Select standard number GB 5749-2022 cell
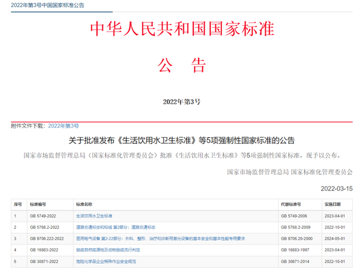This screenshot has width=363, height=270. point(43,216)
